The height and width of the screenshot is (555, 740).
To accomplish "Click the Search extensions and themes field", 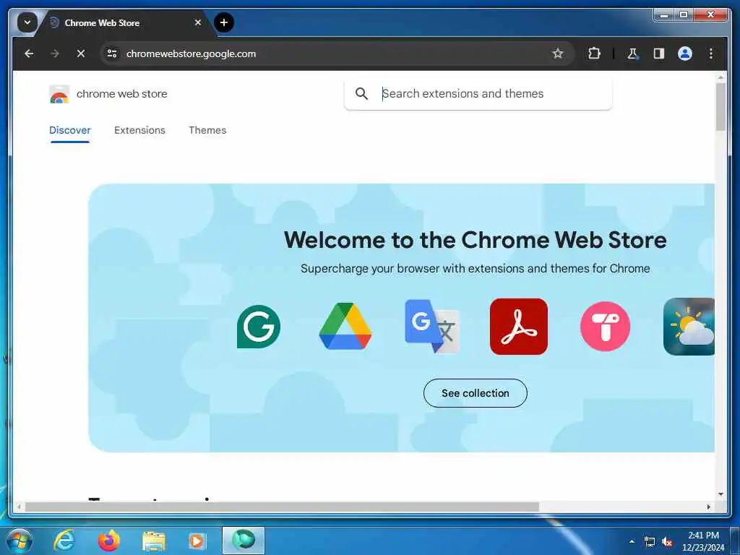I will (x=478, y=93).
